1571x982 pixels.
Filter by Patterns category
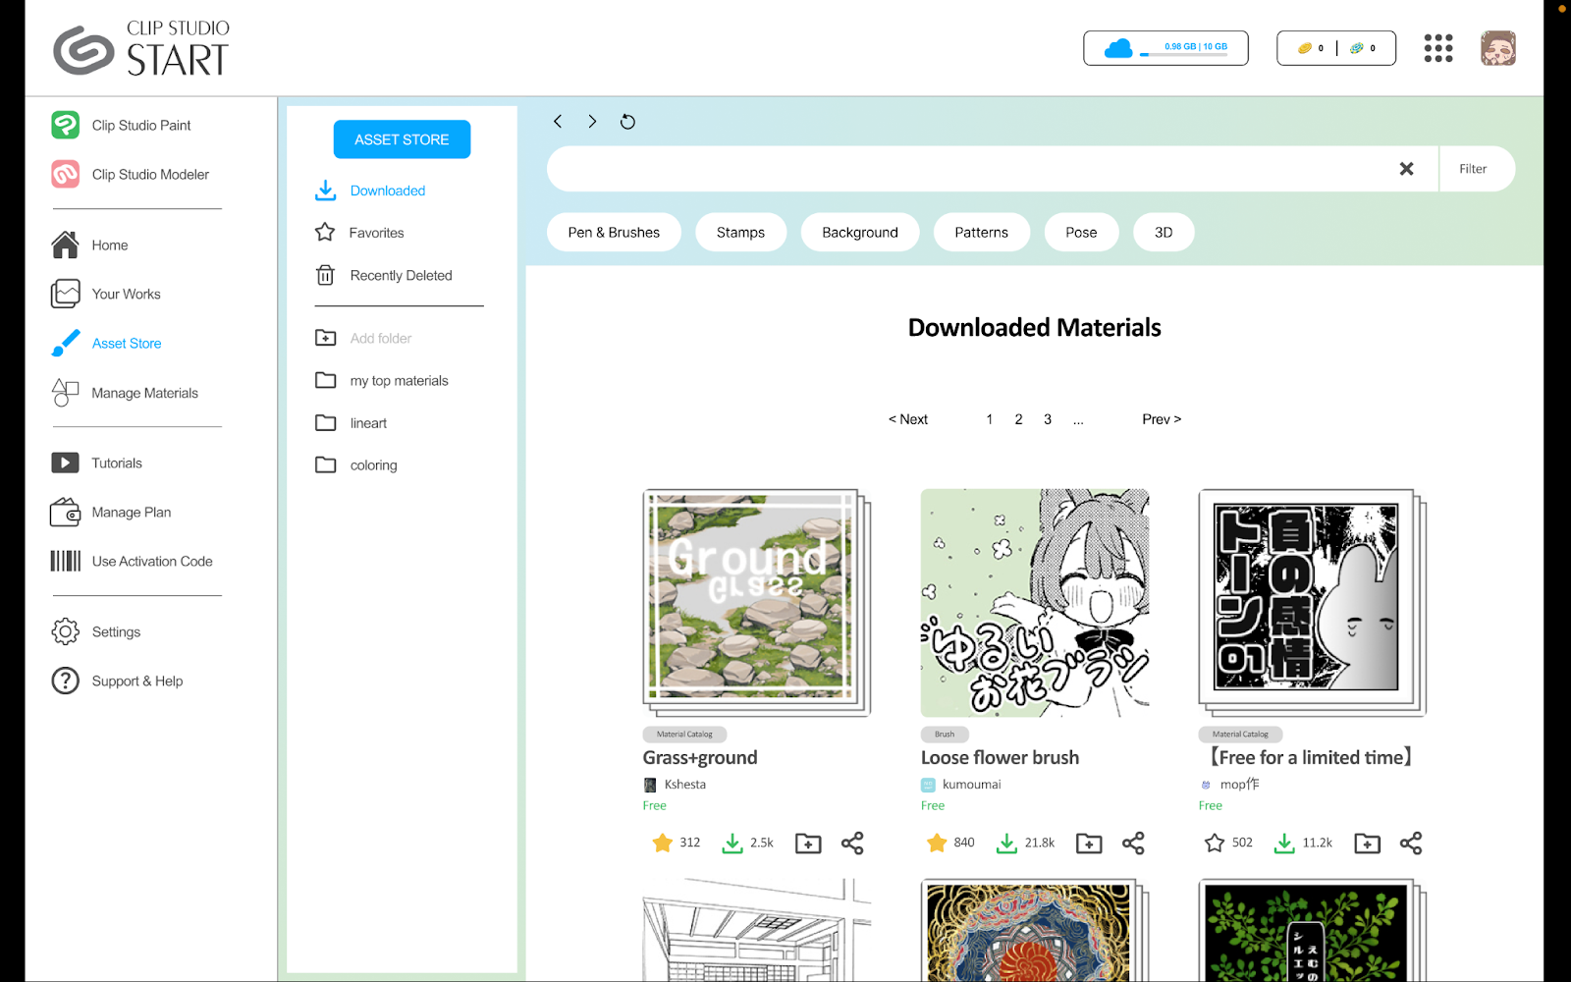click(x=981, y=232)
